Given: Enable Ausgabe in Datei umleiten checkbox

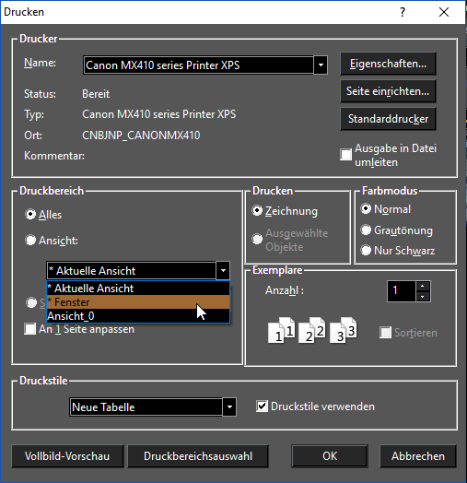Looking at the screenshot, I should (345, 155).
